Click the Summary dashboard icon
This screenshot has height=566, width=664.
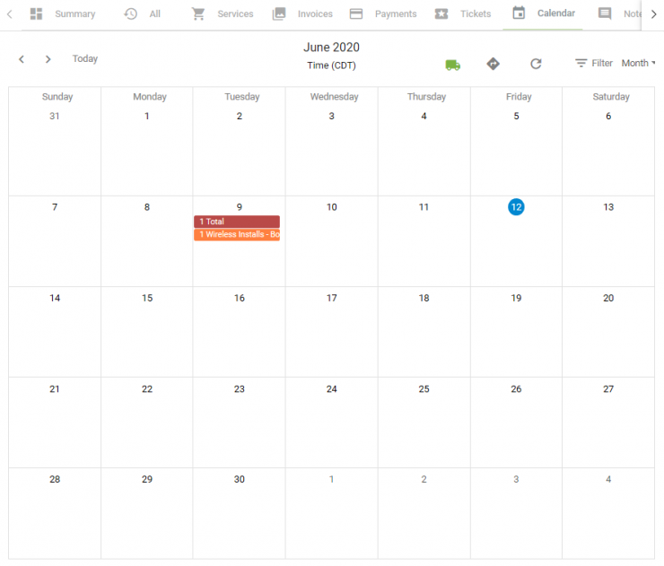(37, 14)
